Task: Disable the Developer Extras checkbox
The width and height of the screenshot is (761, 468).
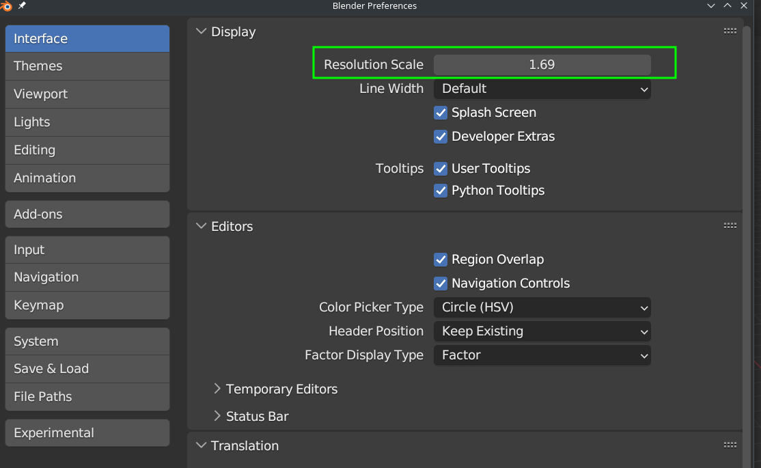Action: [x=441, y=137]
